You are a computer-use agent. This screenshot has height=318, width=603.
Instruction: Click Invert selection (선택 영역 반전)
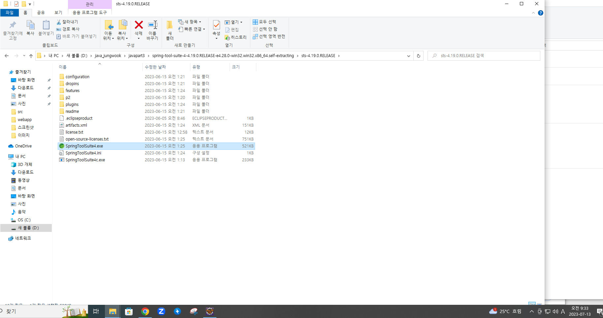pos(269,36)
